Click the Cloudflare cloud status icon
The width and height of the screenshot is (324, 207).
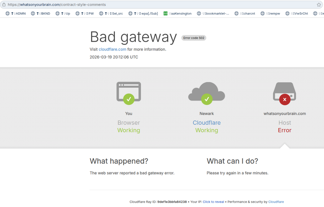tap(207, 93)
